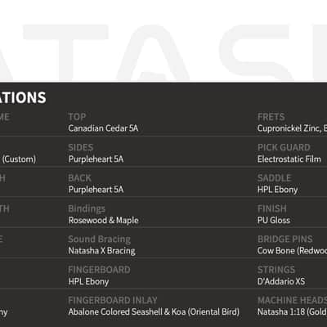Select the PU Gloss finish value
Screen dimensions: 327x327
click(x=274, y=220)
